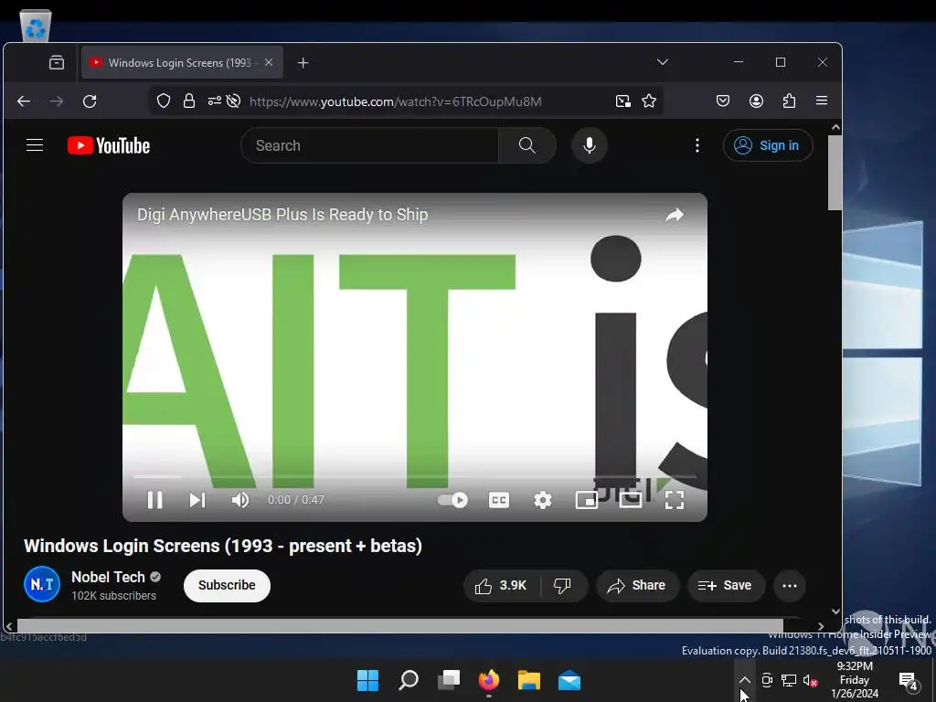
Task: Open Firefox account menu
Action: click(x=756, y=101)
